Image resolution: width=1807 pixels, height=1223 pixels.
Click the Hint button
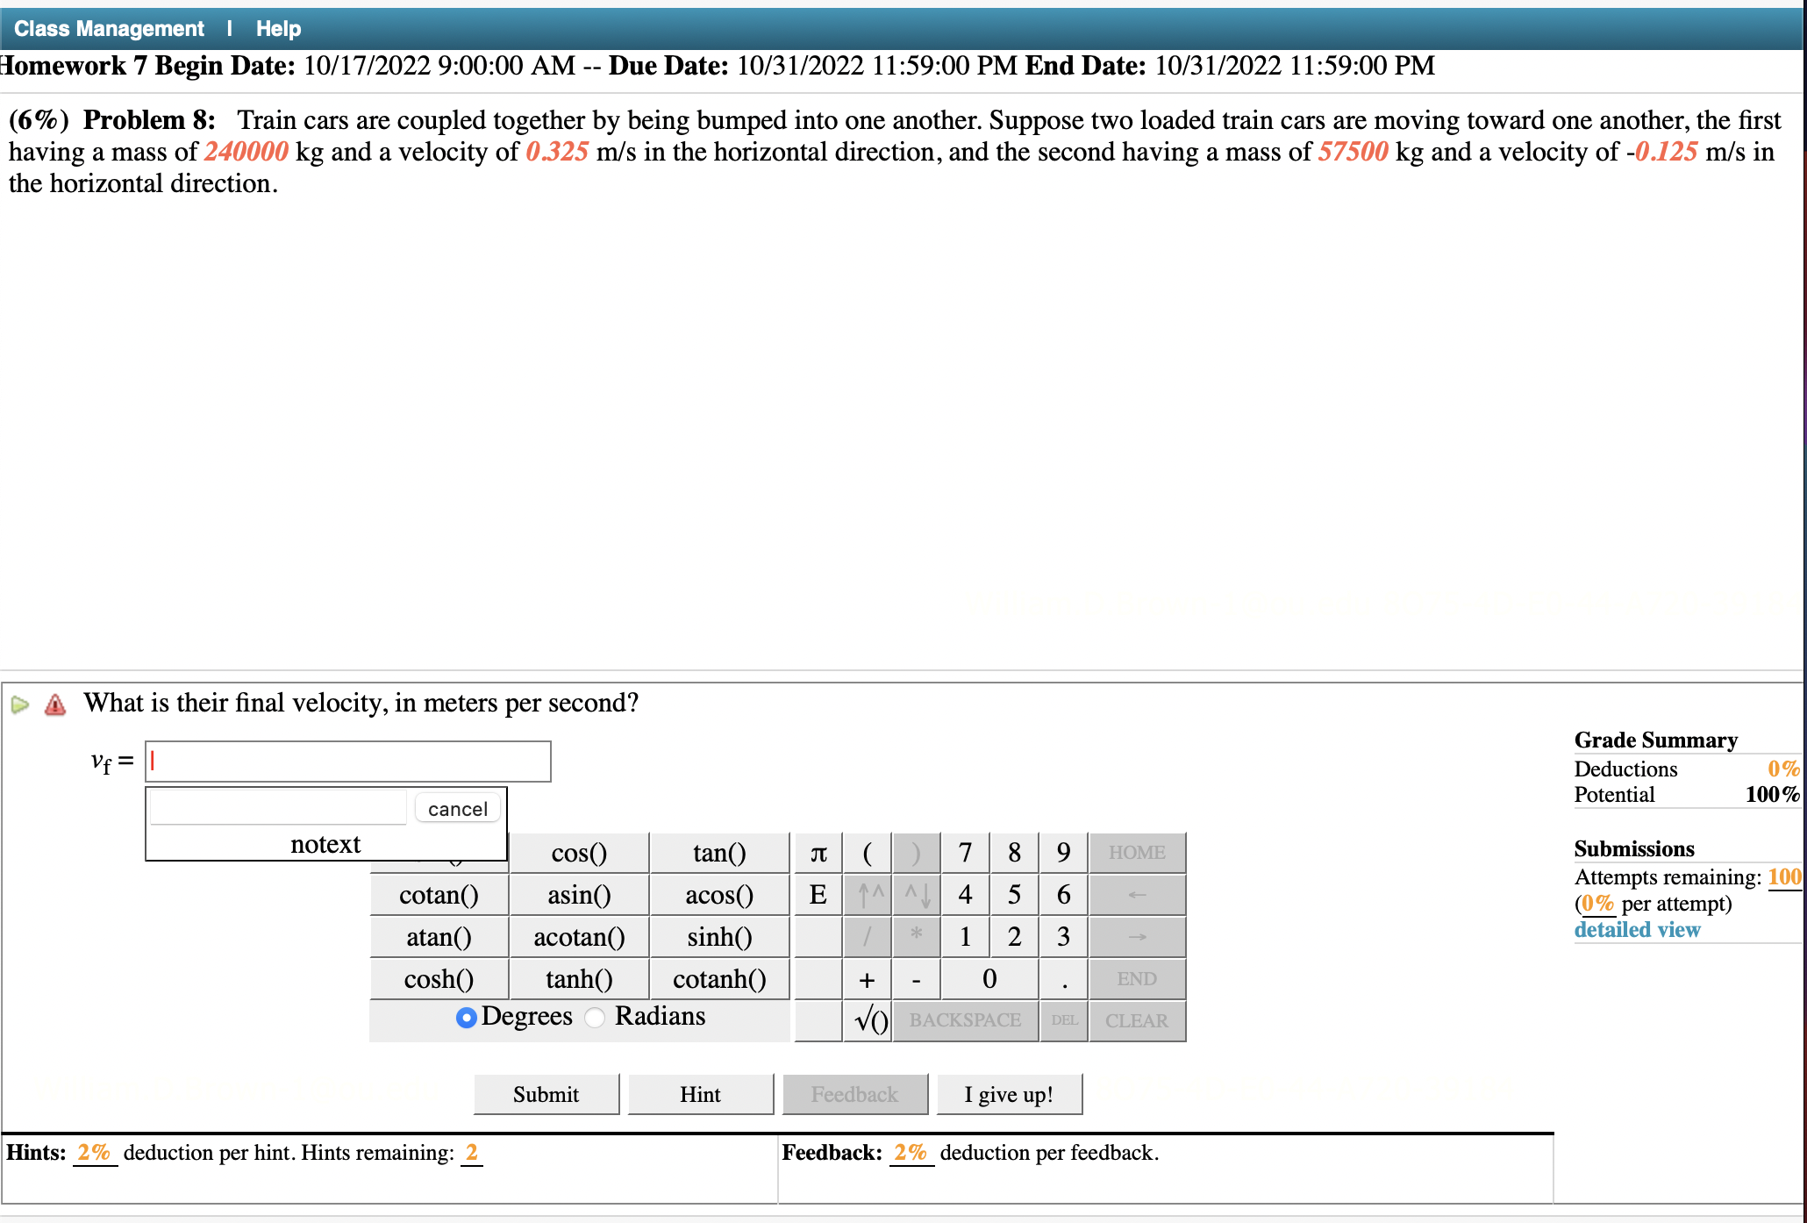(x=699, y=1093)
